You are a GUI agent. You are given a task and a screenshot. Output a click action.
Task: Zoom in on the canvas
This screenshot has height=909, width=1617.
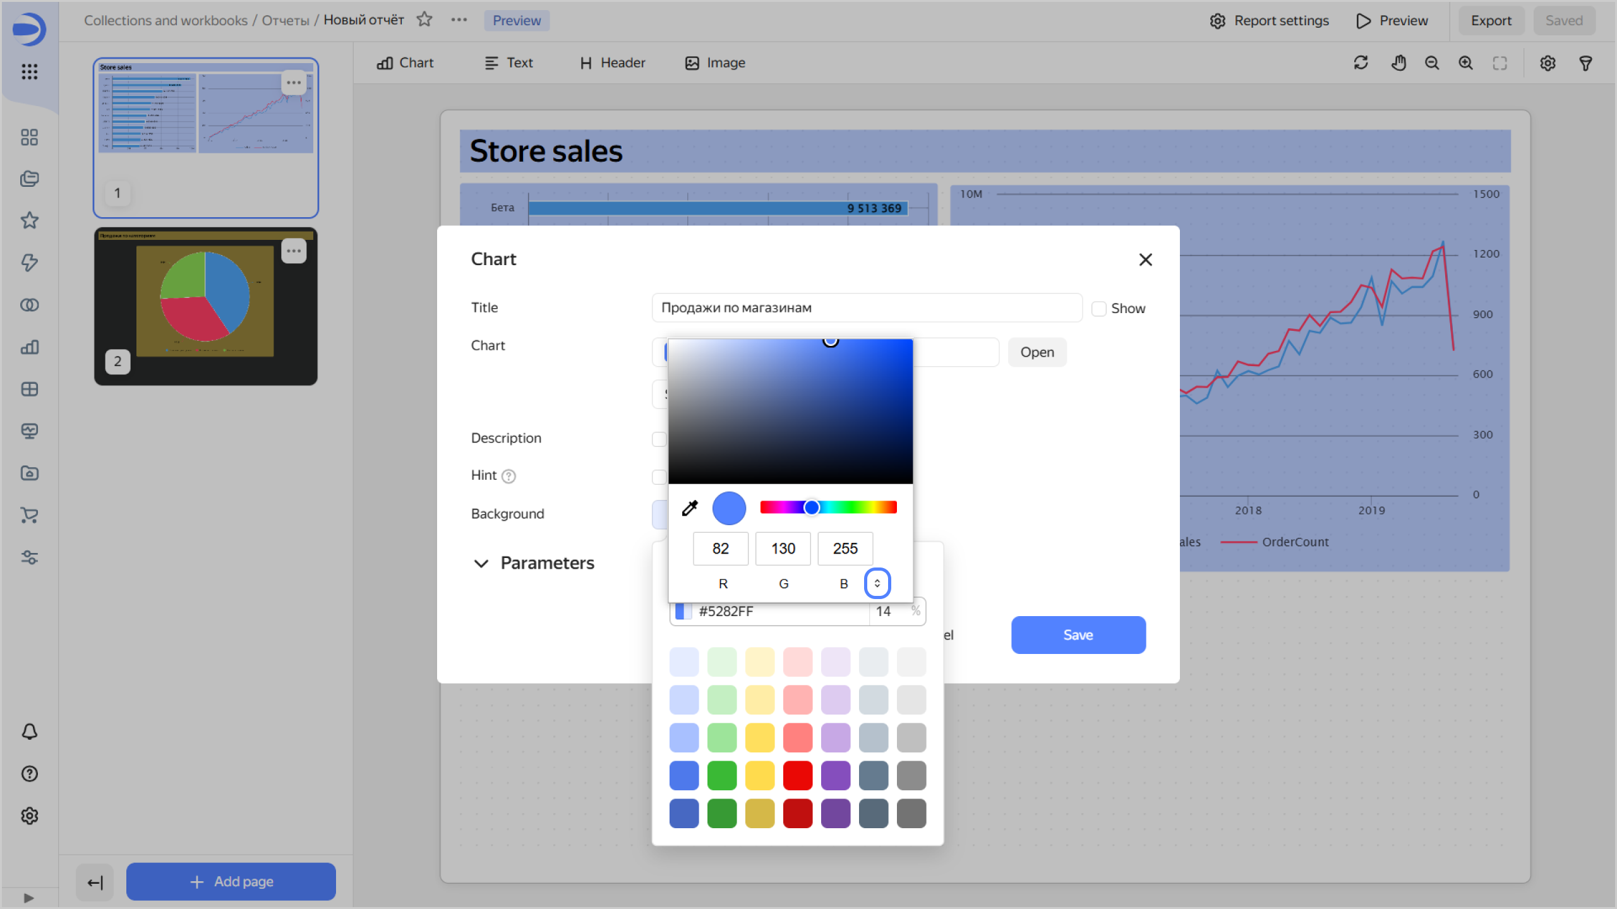pyautogui.click(x=1466, y=63)
